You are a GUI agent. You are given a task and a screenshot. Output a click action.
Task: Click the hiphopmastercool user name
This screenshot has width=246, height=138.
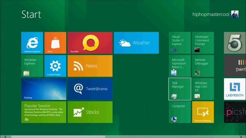pyautogui.click(x=211, y=15)
